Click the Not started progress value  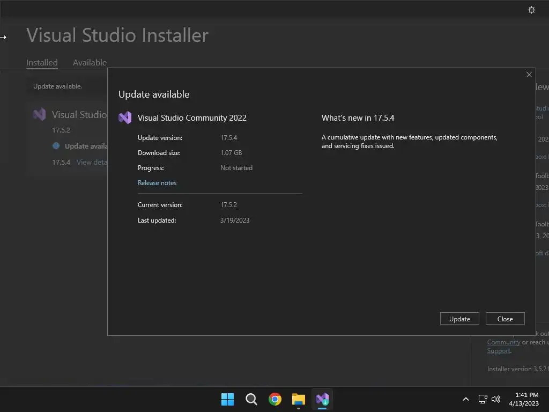coord(236,168)
